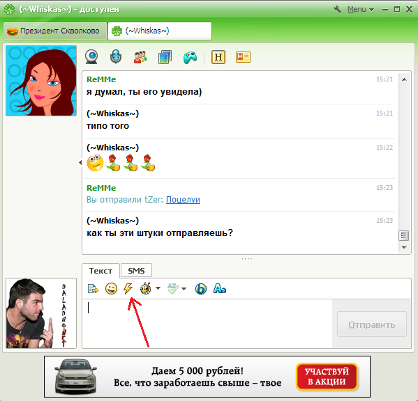Click the winking smiley in chat message
The height and width of the screenshot is (401, 418).
[95, 162]
